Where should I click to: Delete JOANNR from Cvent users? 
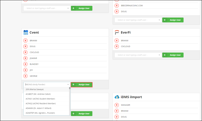tap(26, 58)
